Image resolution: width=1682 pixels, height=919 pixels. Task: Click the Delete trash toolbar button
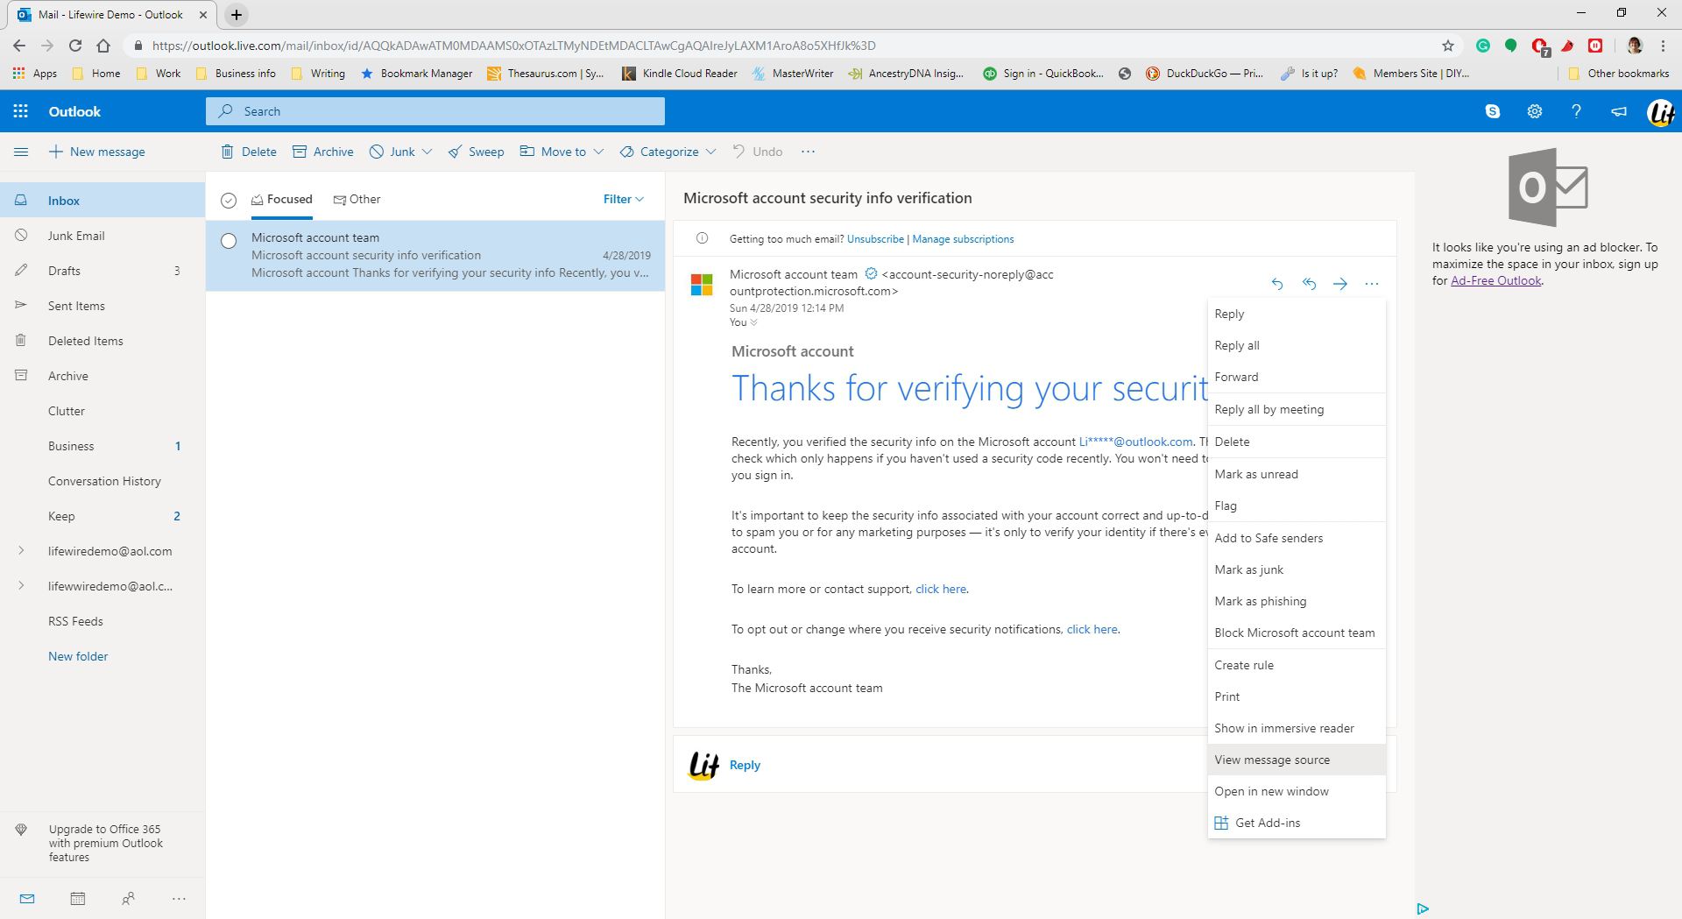[x=249, y=152]
